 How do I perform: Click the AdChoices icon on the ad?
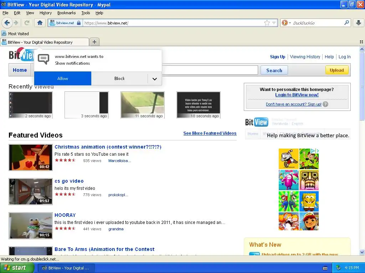pos(314,151)
